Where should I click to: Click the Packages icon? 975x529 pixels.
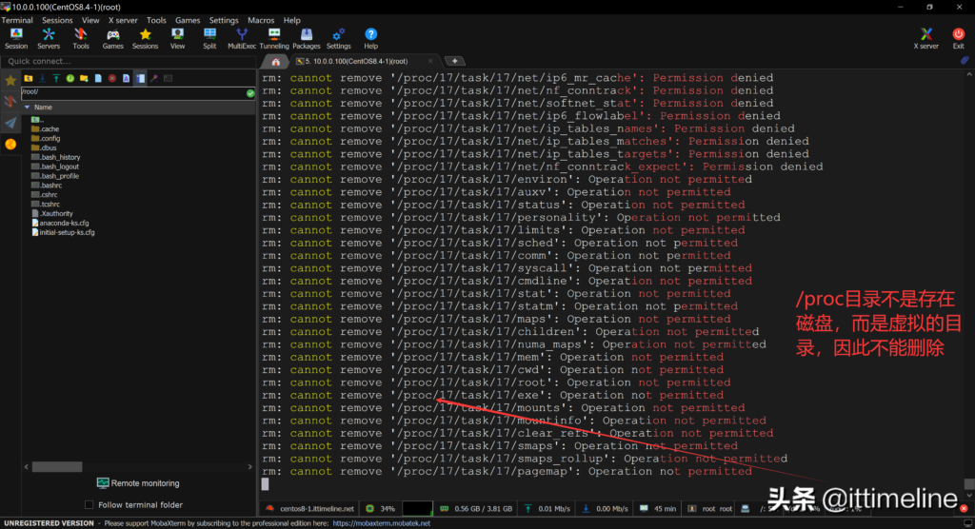[307, 38]
